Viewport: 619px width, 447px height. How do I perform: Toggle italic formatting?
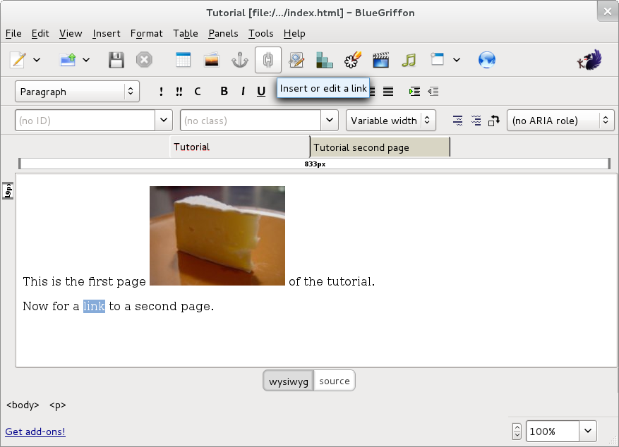(243, 92)
